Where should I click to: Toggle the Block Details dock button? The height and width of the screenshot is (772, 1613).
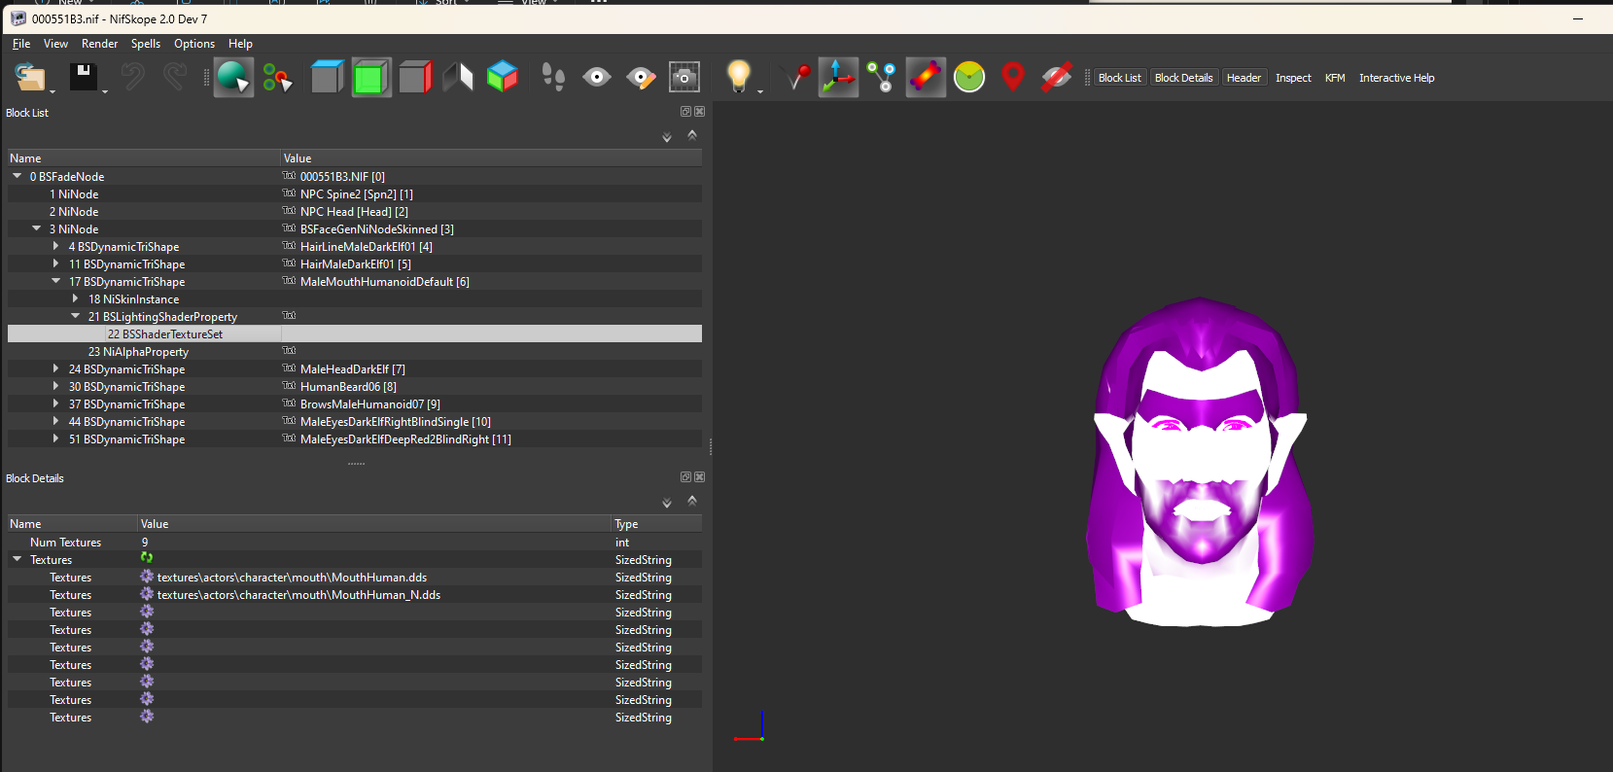point(1184,78)
